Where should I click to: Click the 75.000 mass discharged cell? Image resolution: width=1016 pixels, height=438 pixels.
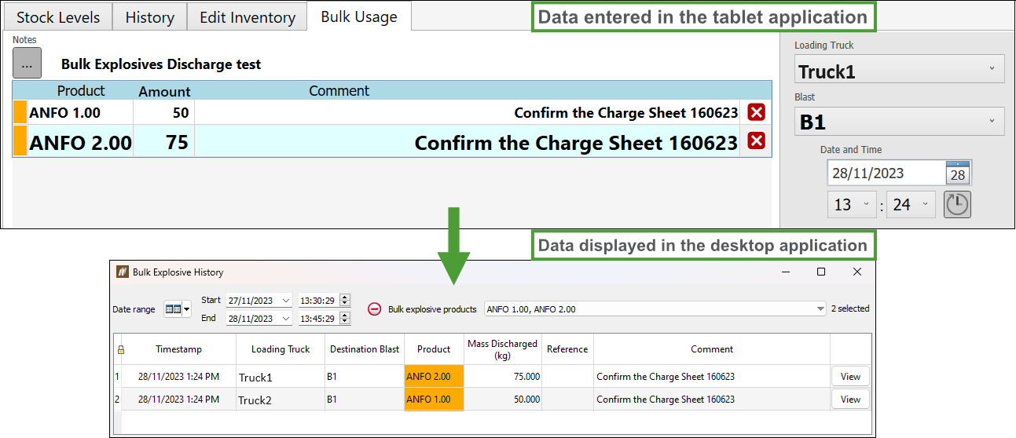click(x=503, y=376)
